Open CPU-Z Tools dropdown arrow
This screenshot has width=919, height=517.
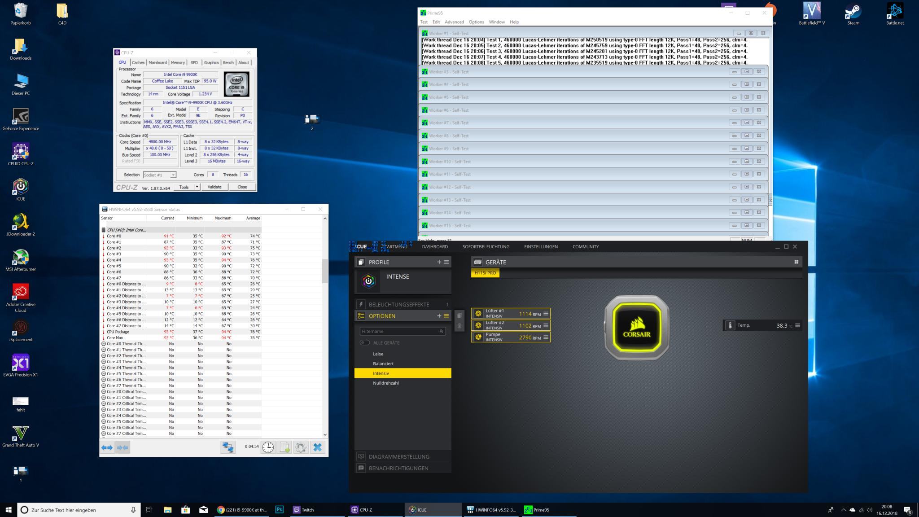tap(197, 187)
